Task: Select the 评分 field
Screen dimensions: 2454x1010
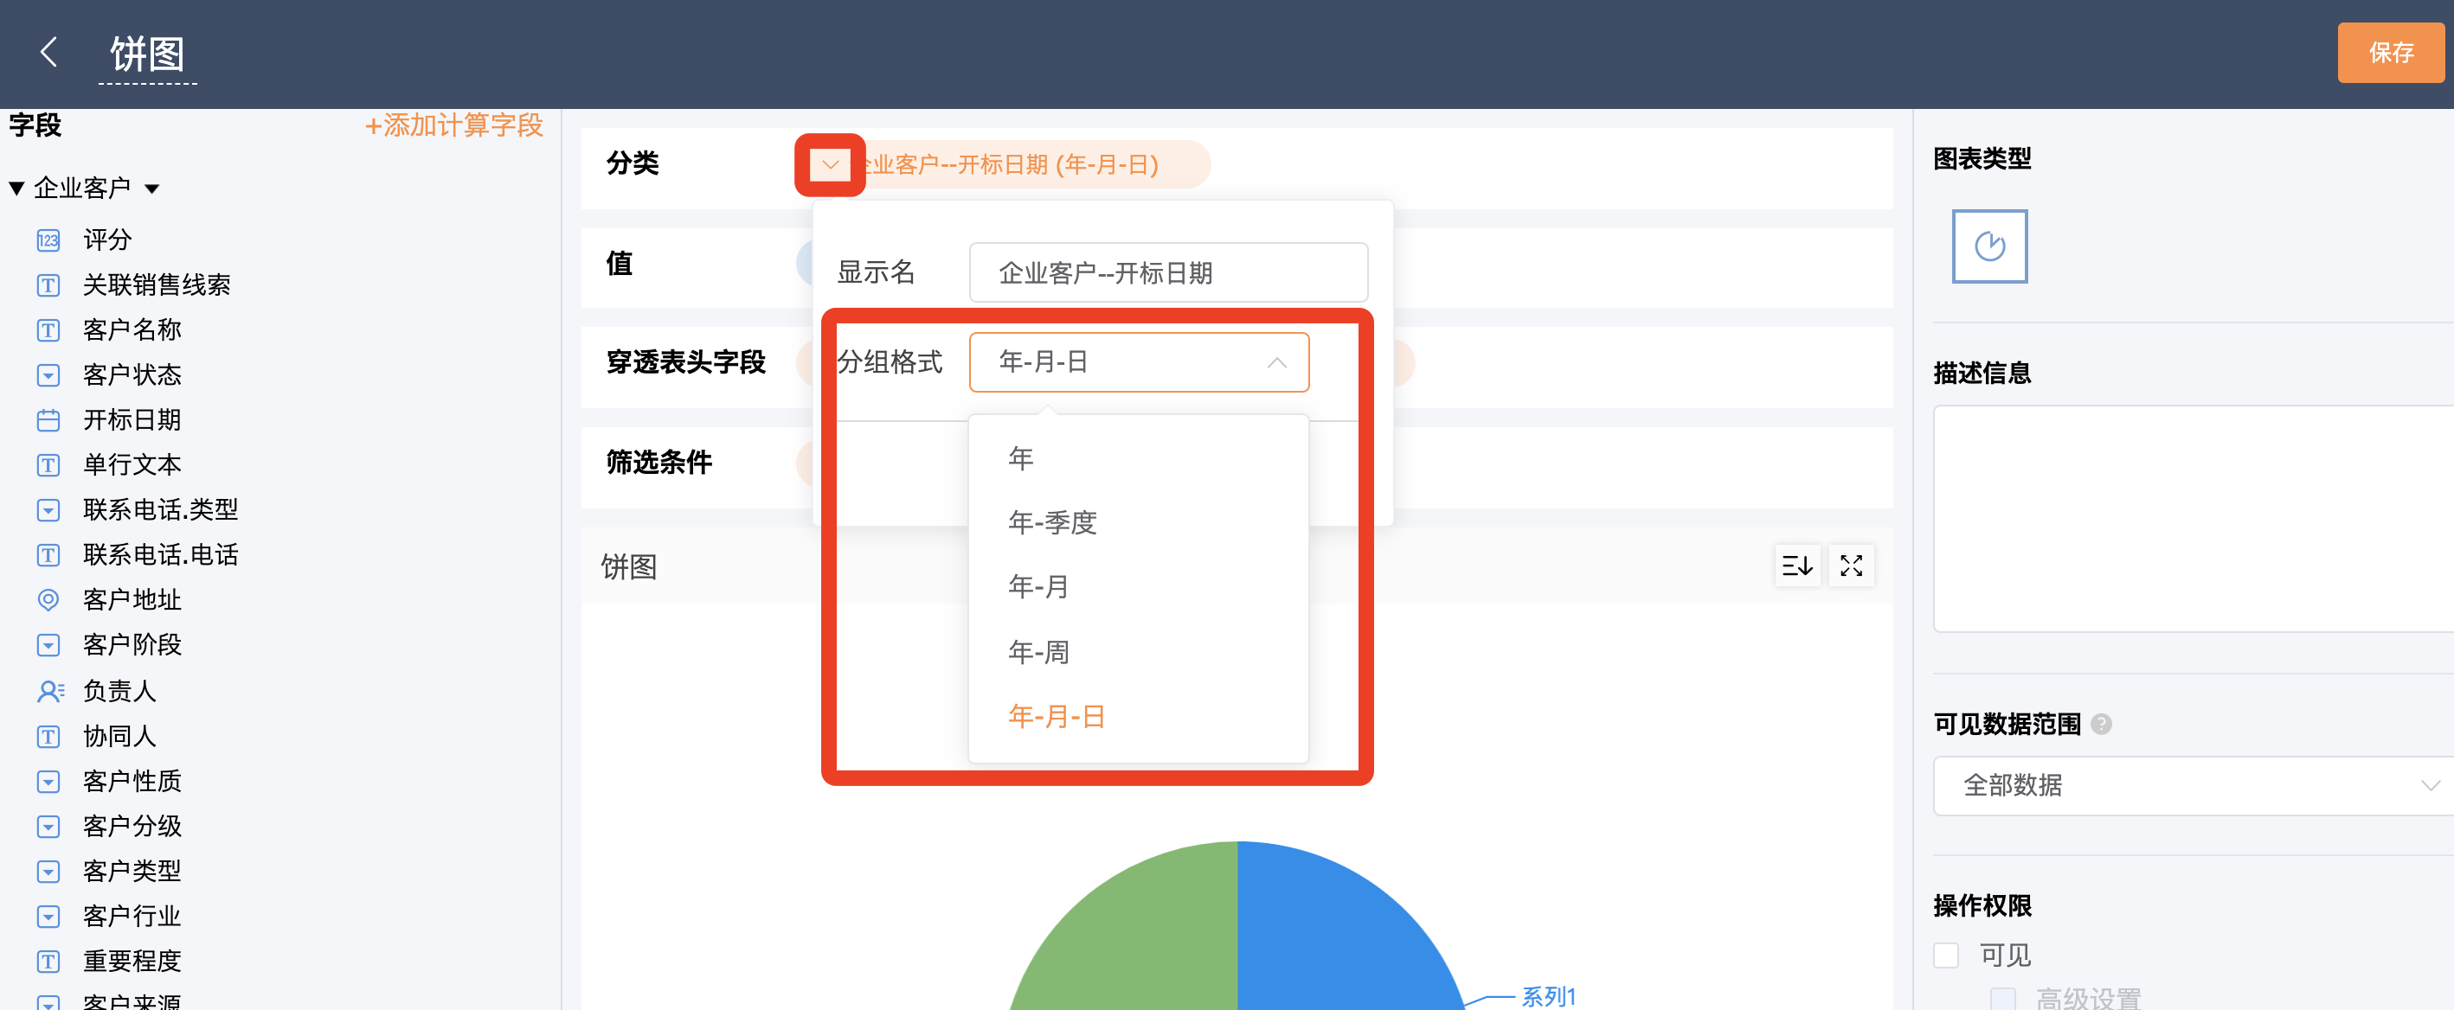Action: click(x=107, y=240)
